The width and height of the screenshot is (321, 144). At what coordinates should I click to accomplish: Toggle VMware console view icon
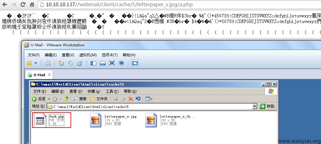135,63
